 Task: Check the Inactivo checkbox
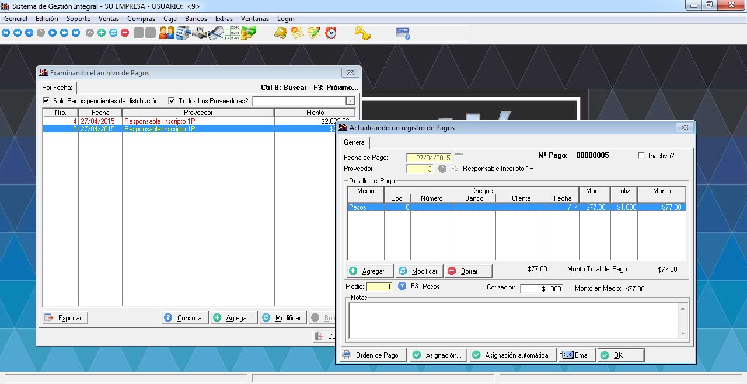tap(642, 156)
